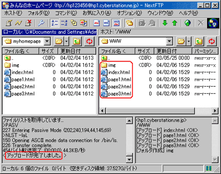
Task: Click the grayed find/search icon
Action: pos(152,23)
